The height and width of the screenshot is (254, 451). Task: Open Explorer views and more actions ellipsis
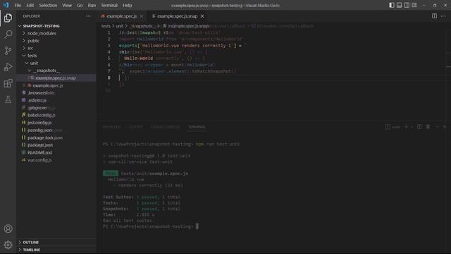point(88,16)
